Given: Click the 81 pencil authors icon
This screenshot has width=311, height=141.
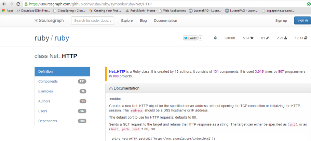Looking at the screenshot, I should pos(268,38).
